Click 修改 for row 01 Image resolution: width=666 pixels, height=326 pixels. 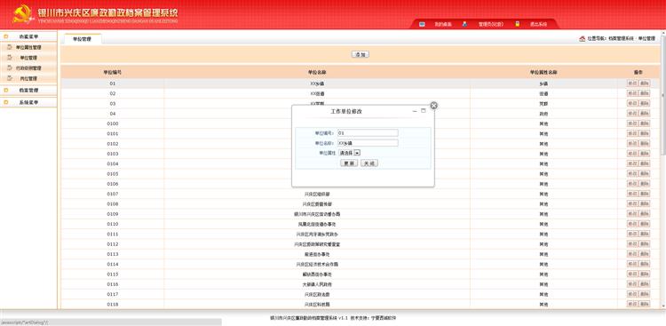click(632, 83)
